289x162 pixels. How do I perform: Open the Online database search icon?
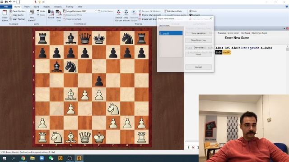[51, 13]
